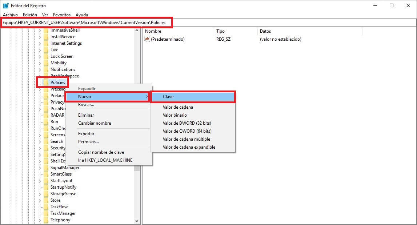Screen dimensions: 417x225
Task: Expand the Internet Settings key
Action: (40, 44)
